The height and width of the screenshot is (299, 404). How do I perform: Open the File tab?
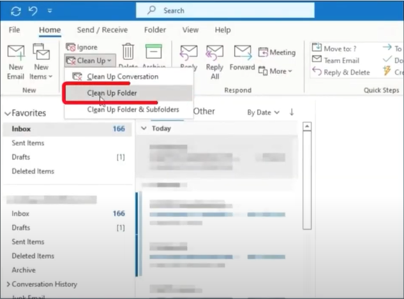pyautogui.click(x=14, y=30)
